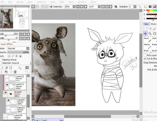Select the rectangular Selection tool
Screen dimensions: 157x121
pyautogui.click(x=145, y=29)
